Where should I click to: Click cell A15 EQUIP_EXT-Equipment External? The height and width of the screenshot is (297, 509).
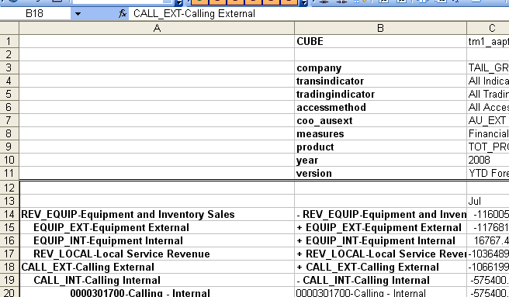[x=157, y=227]
